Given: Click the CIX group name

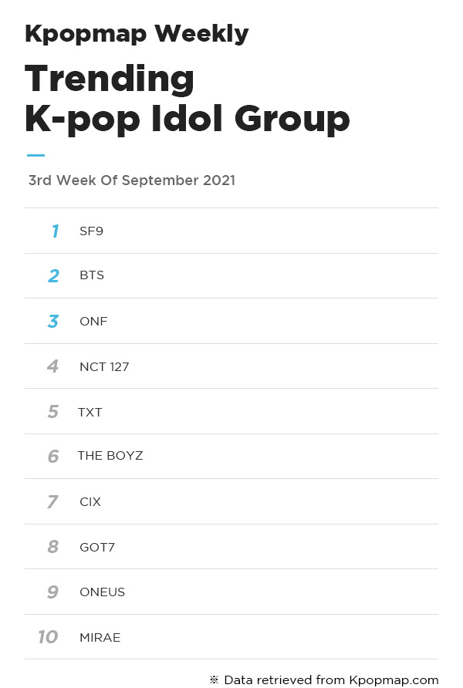Looking at the screenshot, I should (x=90, y=501).
